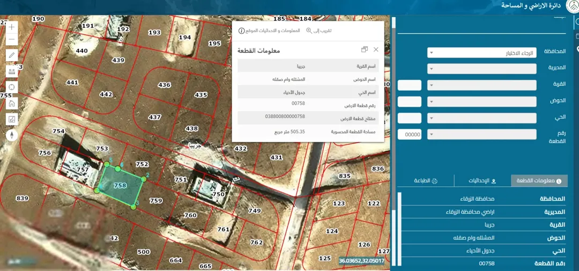Click the search icon in right sidebar
This screenshot has width=579, height=271.
pos(577,22)
